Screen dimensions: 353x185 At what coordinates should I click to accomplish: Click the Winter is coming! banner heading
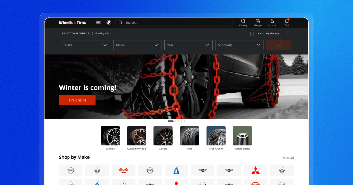(x=88, y=87)
